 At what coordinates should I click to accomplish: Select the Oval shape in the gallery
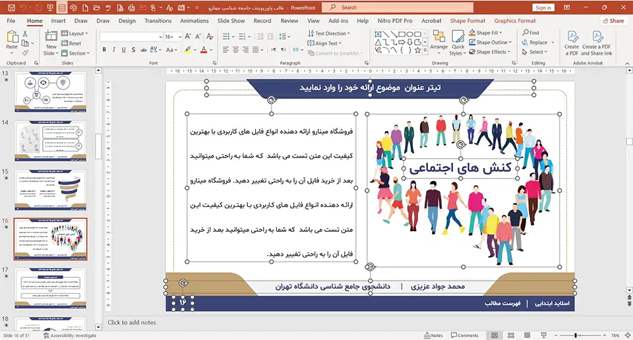[409, 34]
